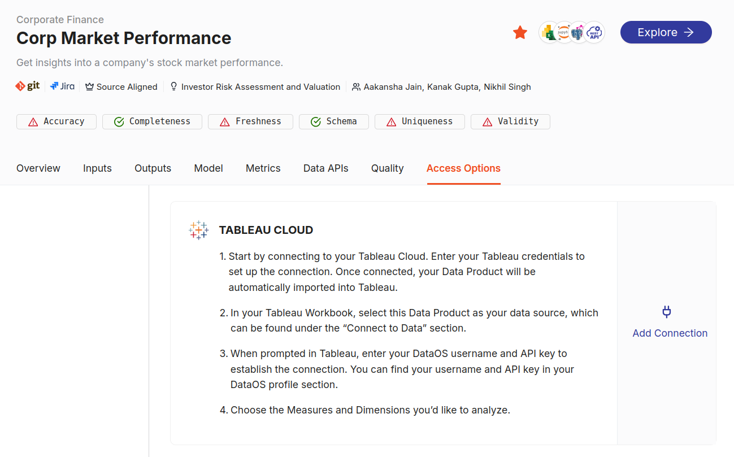Click the people icon beside owner names
The width and height of the screenshot is (734, 457).
[x=355, y=86]
